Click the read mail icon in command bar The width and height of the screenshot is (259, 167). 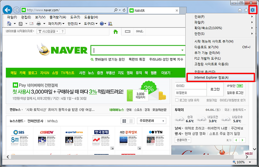point(31,24)
